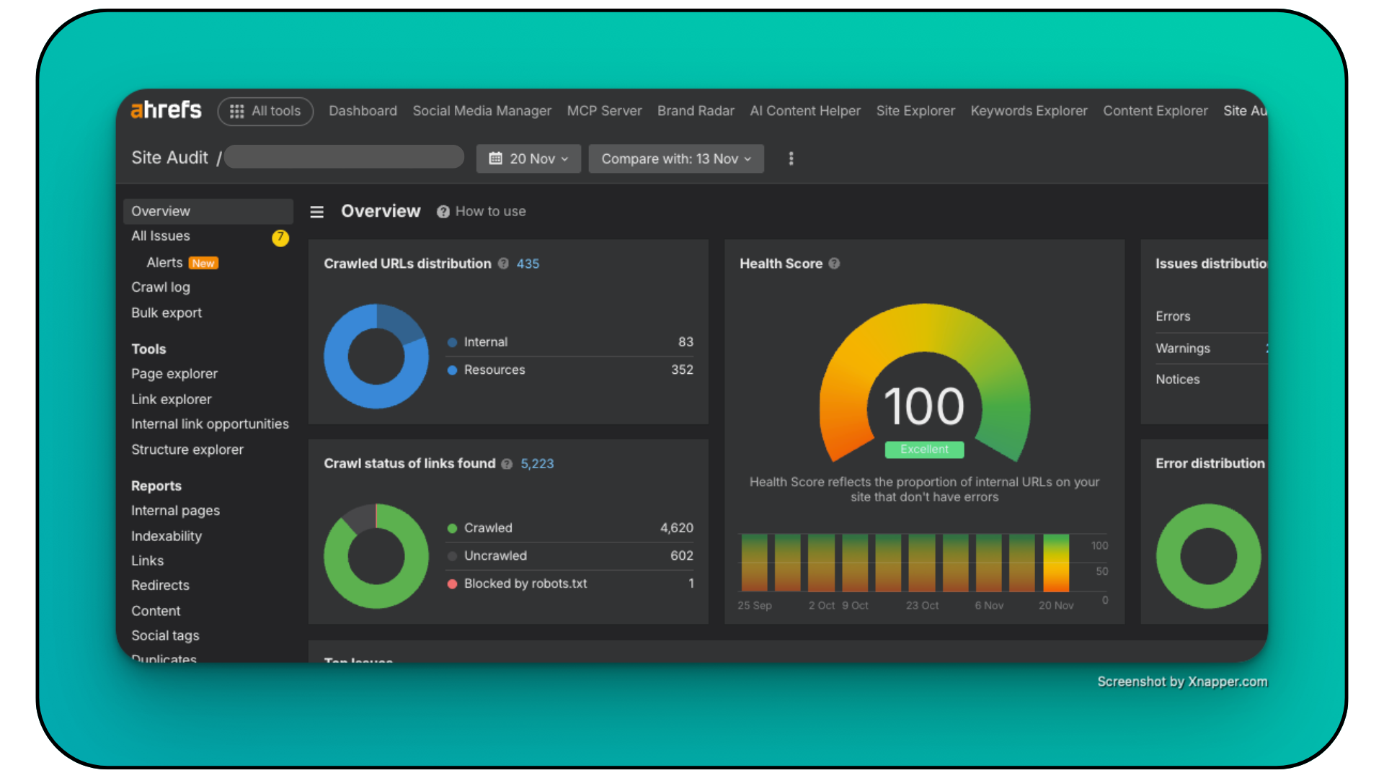Open Site Explorer in top navigation
Image resolution: width=1384 pixels, height=778 pixels.
point(915,111)
